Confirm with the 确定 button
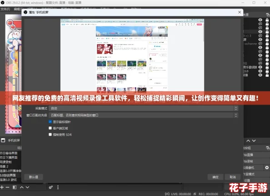This screenshot has height=196, width=270. pyautogui.click(x=215, y=177)
